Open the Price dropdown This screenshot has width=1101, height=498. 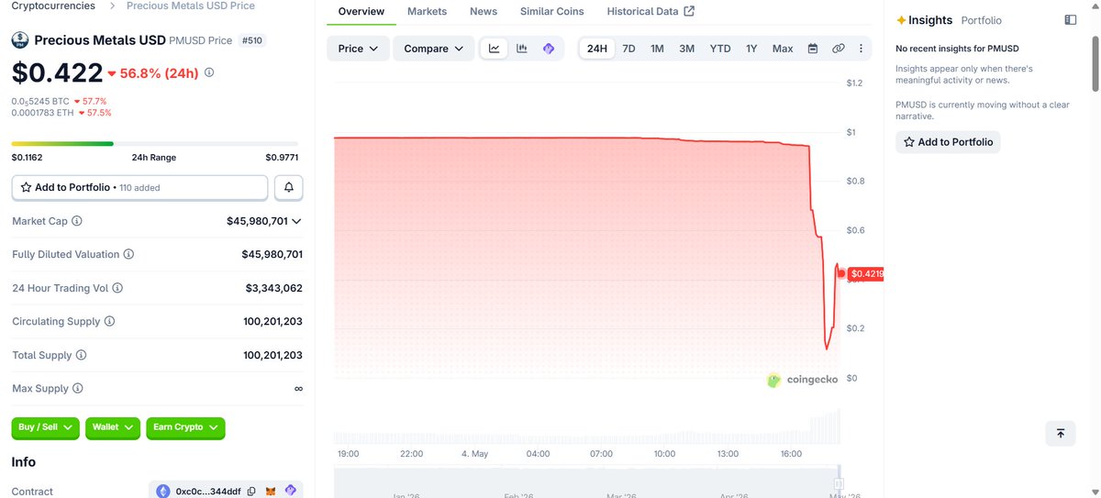click(358, 49)
